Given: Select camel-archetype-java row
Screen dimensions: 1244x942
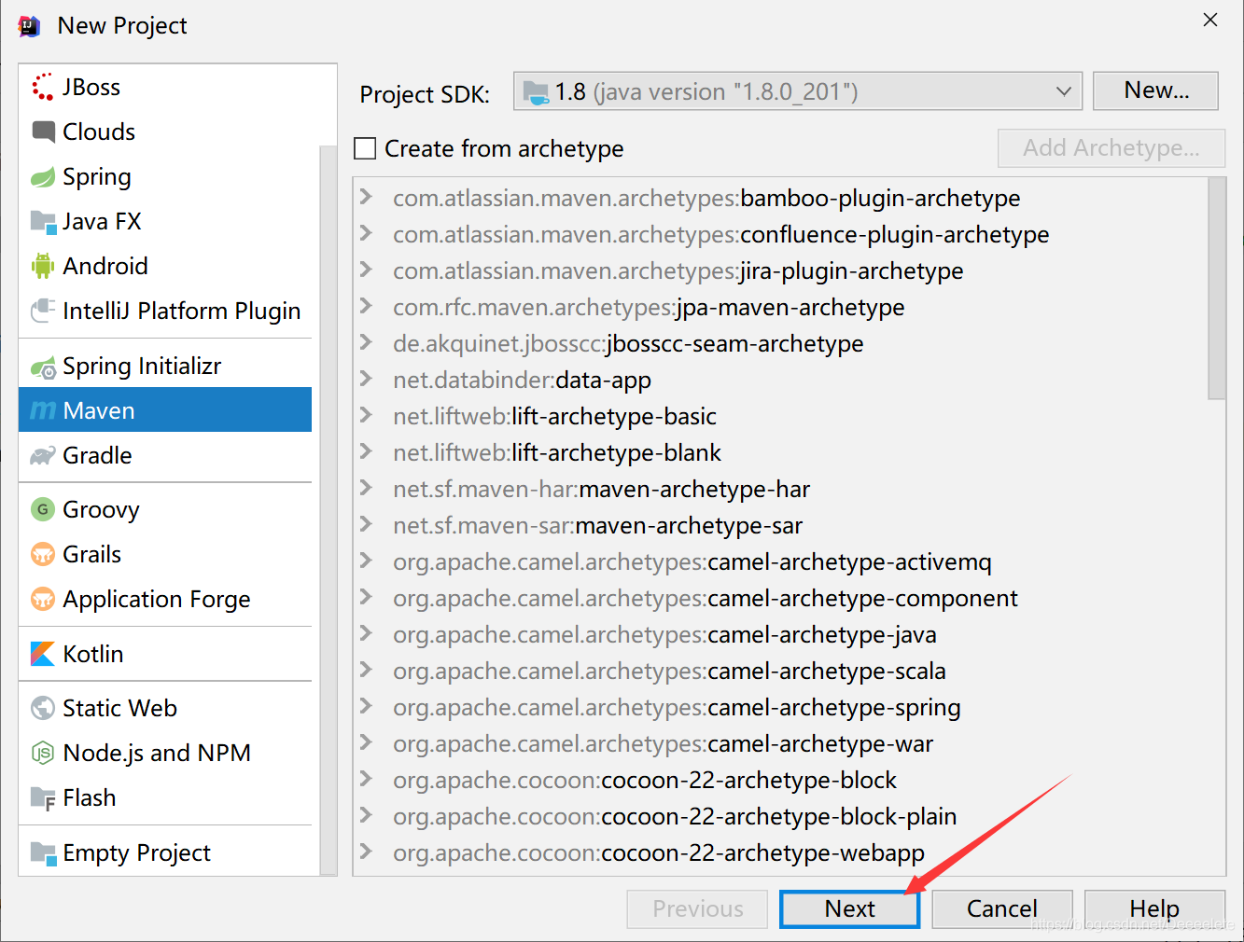Looking at the screenshot, I should (780, 634).
